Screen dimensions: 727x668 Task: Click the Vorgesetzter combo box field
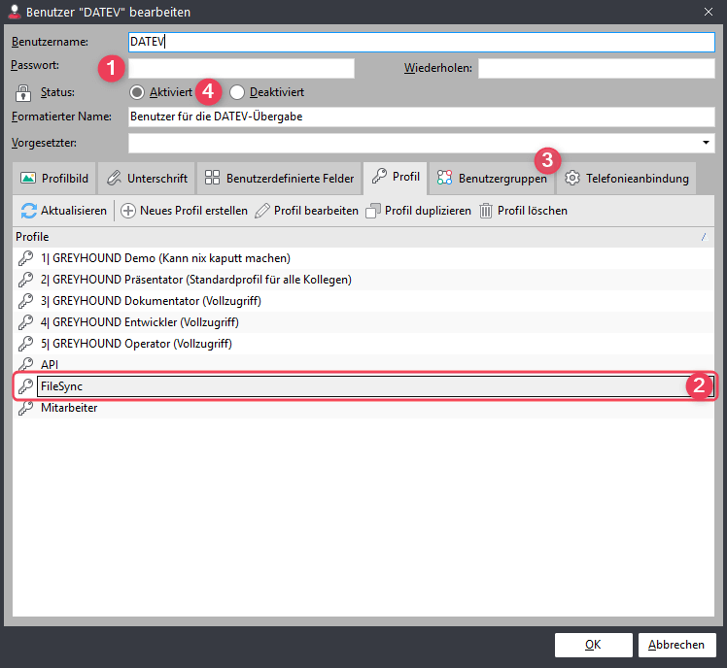421,143
